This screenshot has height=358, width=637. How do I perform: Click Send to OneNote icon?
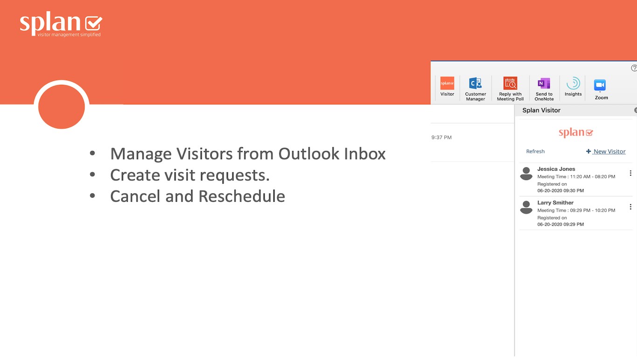tap(544, 84)
